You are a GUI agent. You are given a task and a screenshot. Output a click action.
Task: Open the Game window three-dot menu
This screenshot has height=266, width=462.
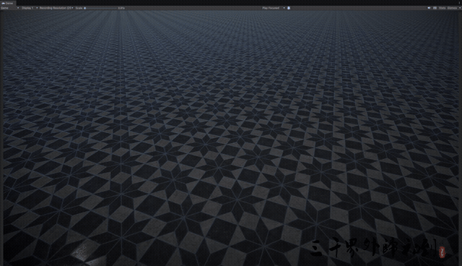pyautogui.click(x=460, y=3)
